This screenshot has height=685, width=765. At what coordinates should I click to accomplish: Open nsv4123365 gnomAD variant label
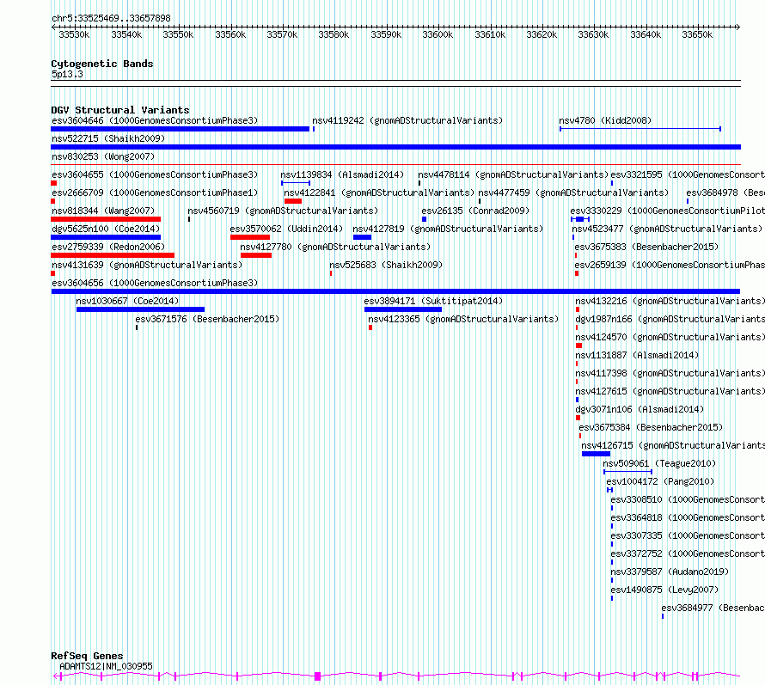click(463, 319)
